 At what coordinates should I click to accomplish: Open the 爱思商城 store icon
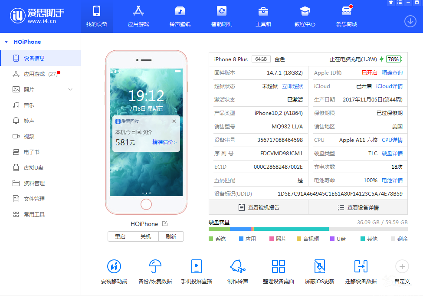click(347, 11)
